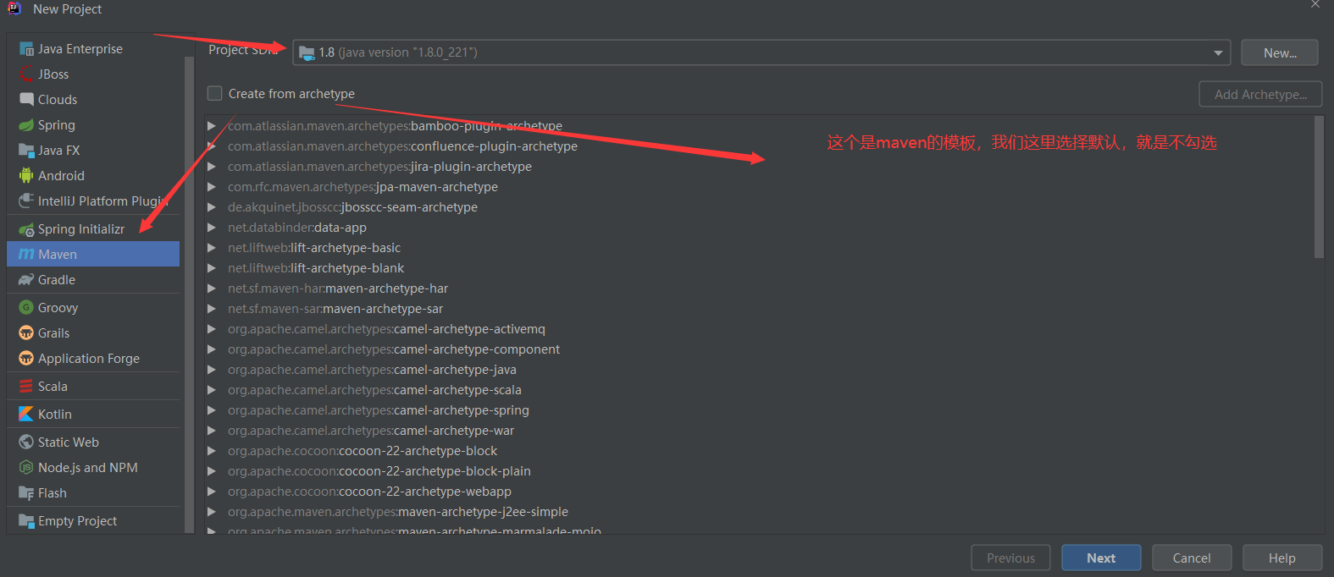This screenshot has height=577, width=1334.
Task: Select camel-archetype-component row
Action: (x=759, y=349)
